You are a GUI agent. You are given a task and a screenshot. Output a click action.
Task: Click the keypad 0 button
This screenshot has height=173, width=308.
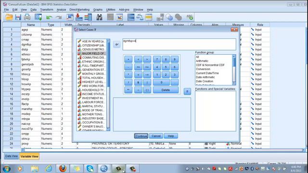(161, 82)
